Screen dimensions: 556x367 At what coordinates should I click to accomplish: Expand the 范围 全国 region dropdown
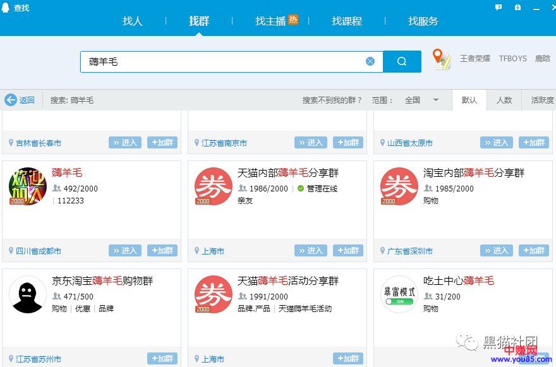435,100
